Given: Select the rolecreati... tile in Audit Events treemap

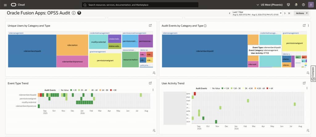Looking at the screenshot, I should (253, 64).
